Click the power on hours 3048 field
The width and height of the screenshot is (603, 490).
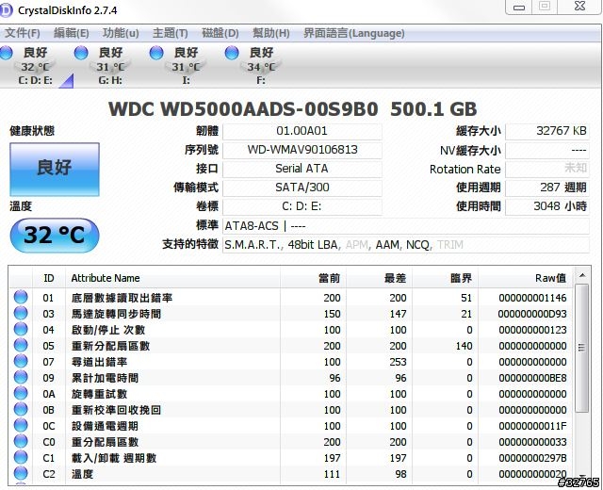point(546,206)
